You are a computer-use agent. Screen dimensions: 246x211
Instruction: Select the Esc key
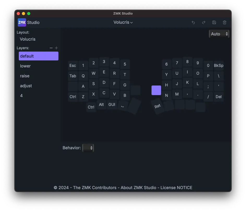(x=73, y=65)
